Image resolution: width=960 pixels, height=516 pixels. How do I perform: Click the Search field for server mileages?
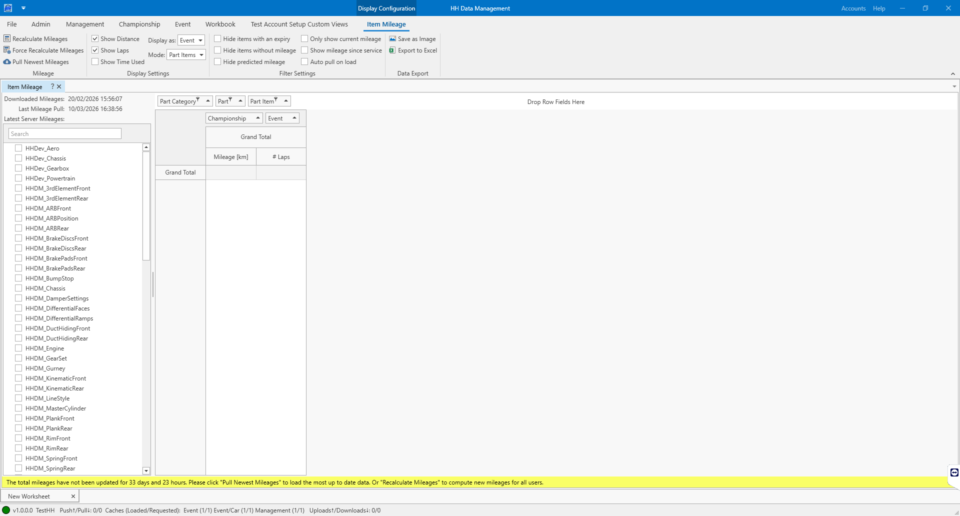[x=65, y=133]
